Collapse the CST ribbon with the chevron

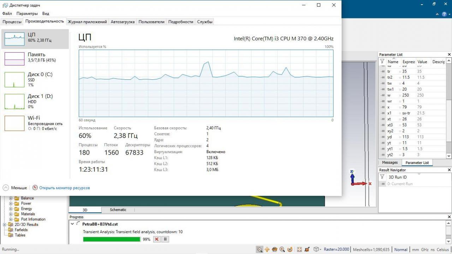[x=438, y=14]
